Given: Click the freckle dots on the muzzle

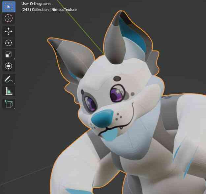Looking at the screenshot, I should pyautogui.click(x=121, y=115).
